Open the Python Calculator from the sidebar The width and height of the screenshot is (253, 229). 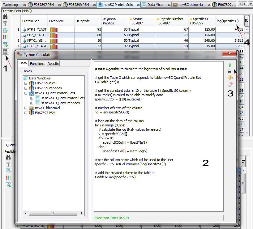point(6,51)
